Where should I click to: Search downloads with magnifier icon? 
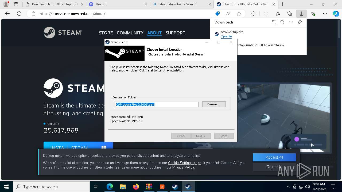click(x=282, y=22)
